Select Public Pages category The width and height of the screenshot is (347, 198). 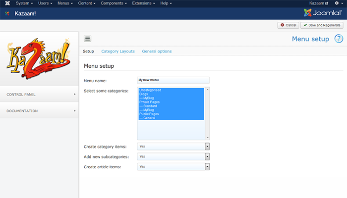171,114
